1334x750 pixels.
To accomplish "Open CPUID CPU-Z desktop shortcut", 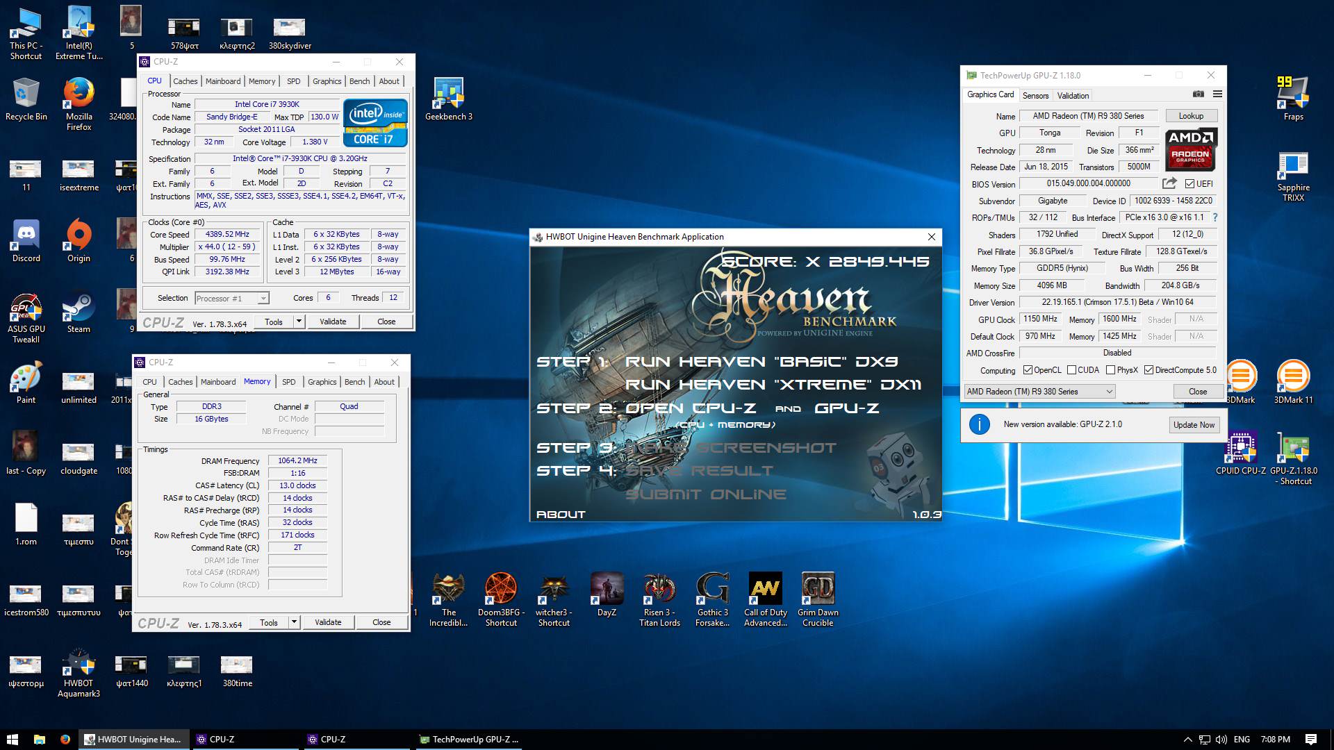I will (x=1240, y=453).
